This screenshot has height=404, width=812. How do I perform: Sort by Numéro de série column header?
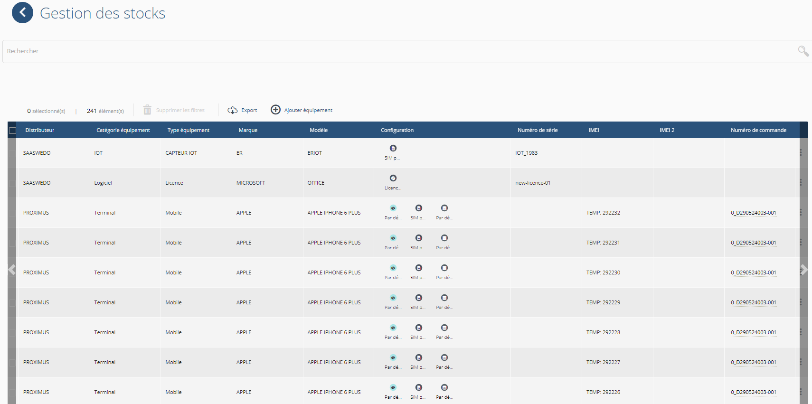(538, 130)
